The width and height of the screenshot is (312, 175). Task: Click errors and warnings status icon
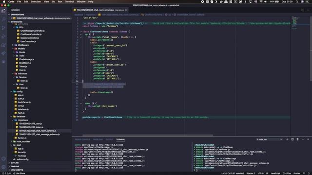click(6, 174)
